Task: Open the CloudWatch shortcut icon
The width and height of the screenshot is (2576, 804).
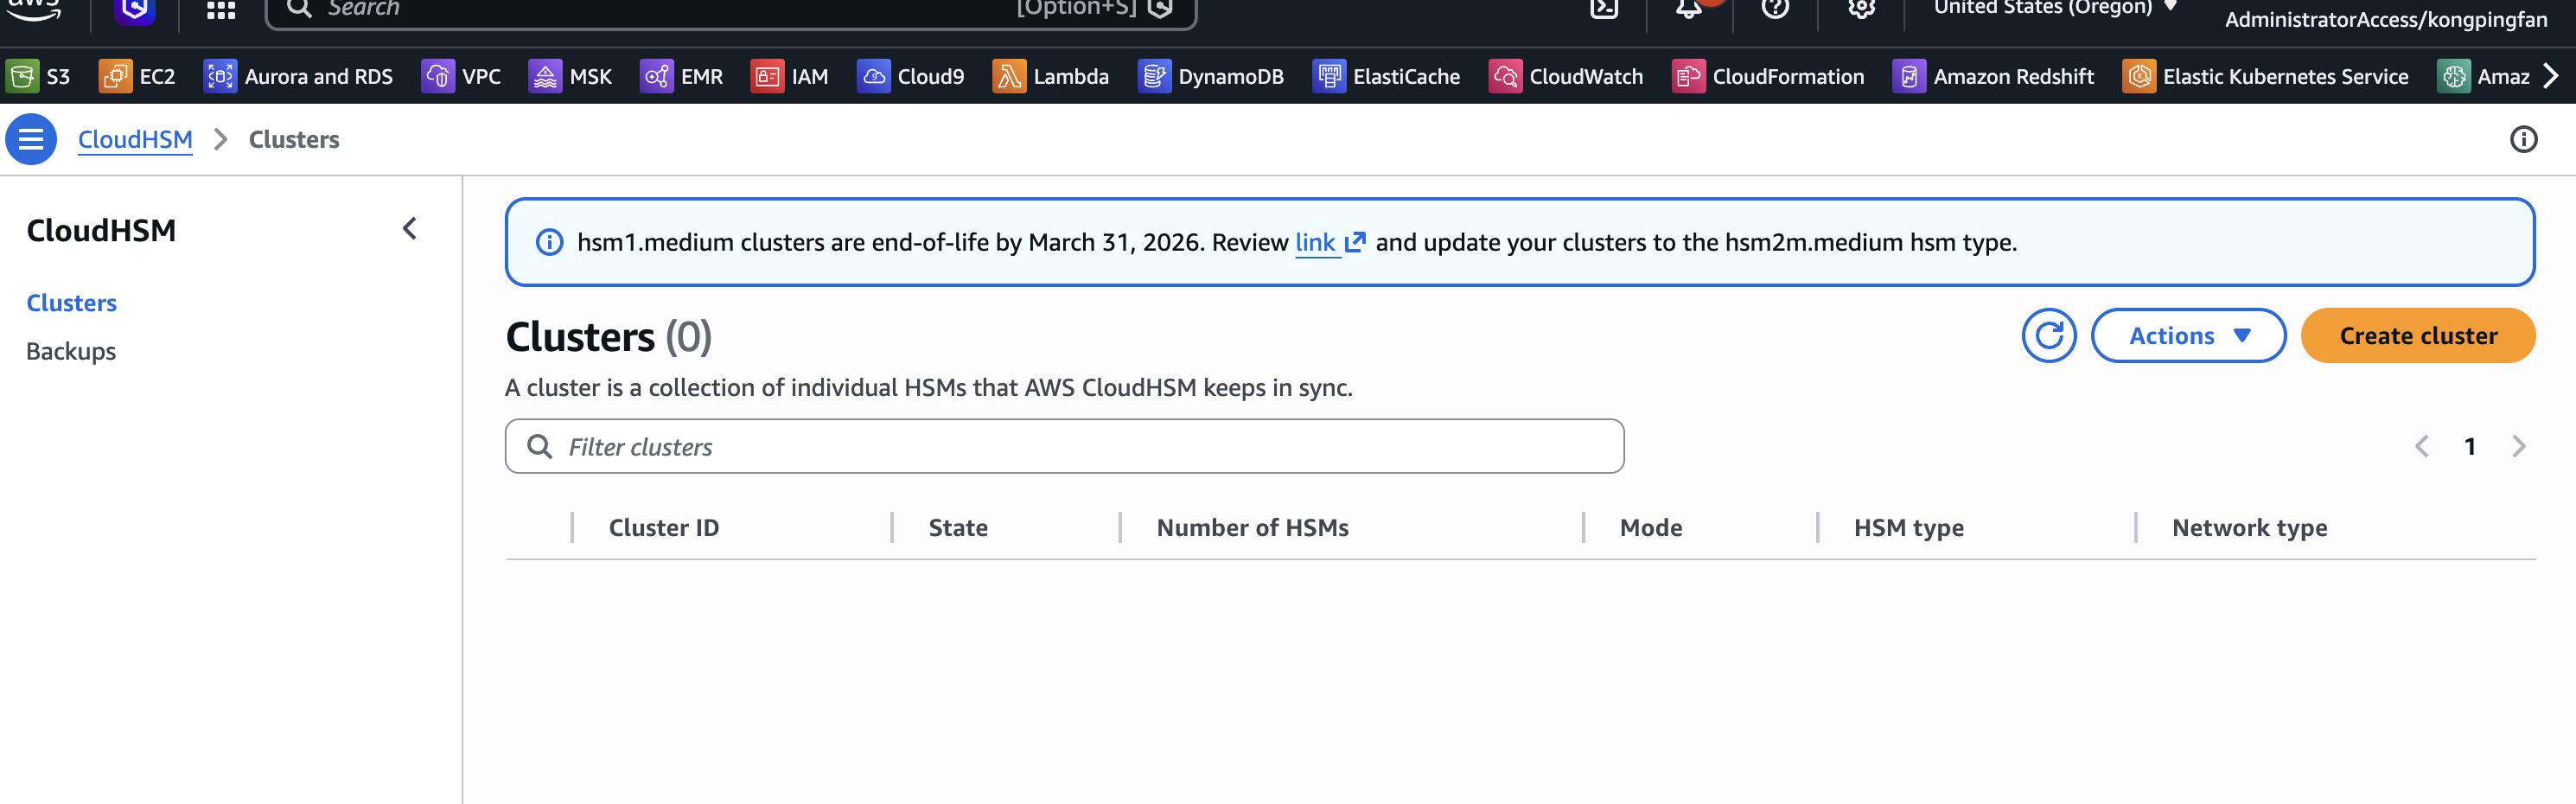Action: click(x=1505, y=76)
